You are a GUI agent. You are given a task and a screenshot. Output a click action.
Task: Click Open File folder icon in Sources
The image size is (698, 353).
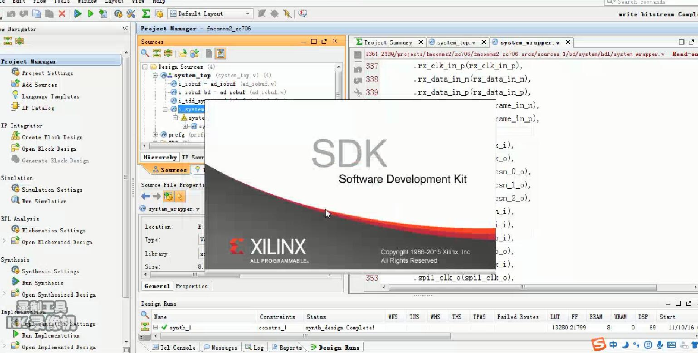click(183, 53)
